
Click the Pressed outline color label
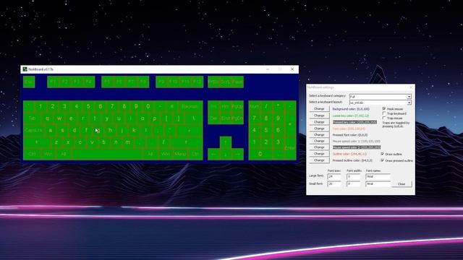[352, 160]
